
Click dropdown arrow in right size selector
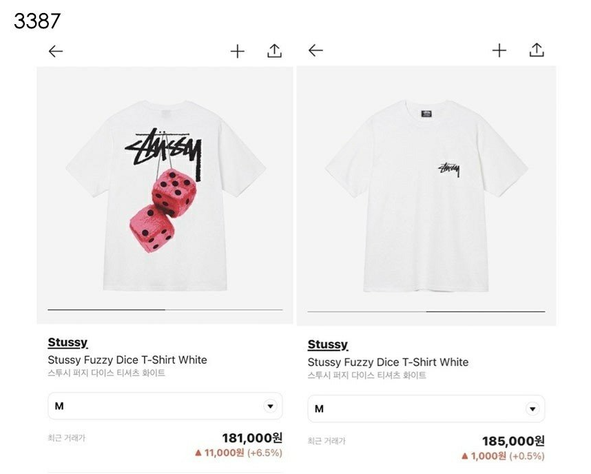click(x=532, y=409)
